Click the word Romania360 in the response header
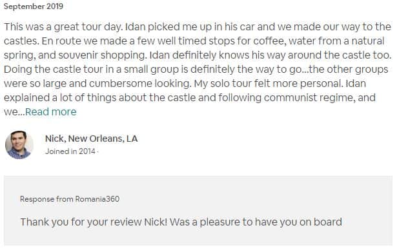The width and height of the screenshot is (397, 250). tap(97, 199)
